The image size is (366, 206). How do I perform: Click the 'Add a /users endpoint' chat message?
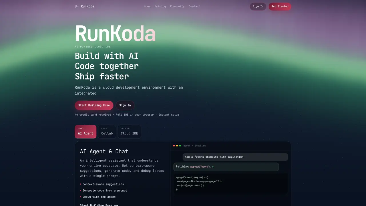click(235, 157)
